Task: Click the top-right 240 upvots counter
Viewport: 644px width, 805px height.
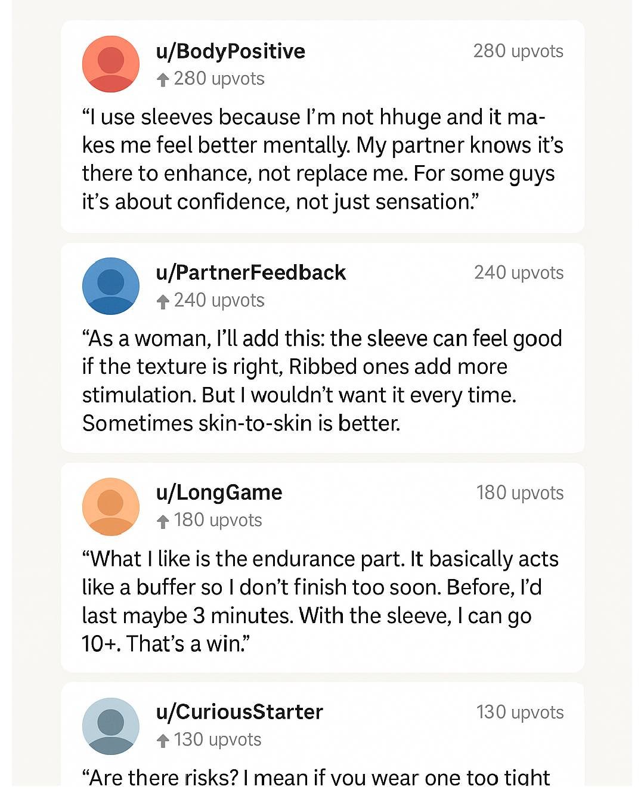Action: click(x=518, y=273)
